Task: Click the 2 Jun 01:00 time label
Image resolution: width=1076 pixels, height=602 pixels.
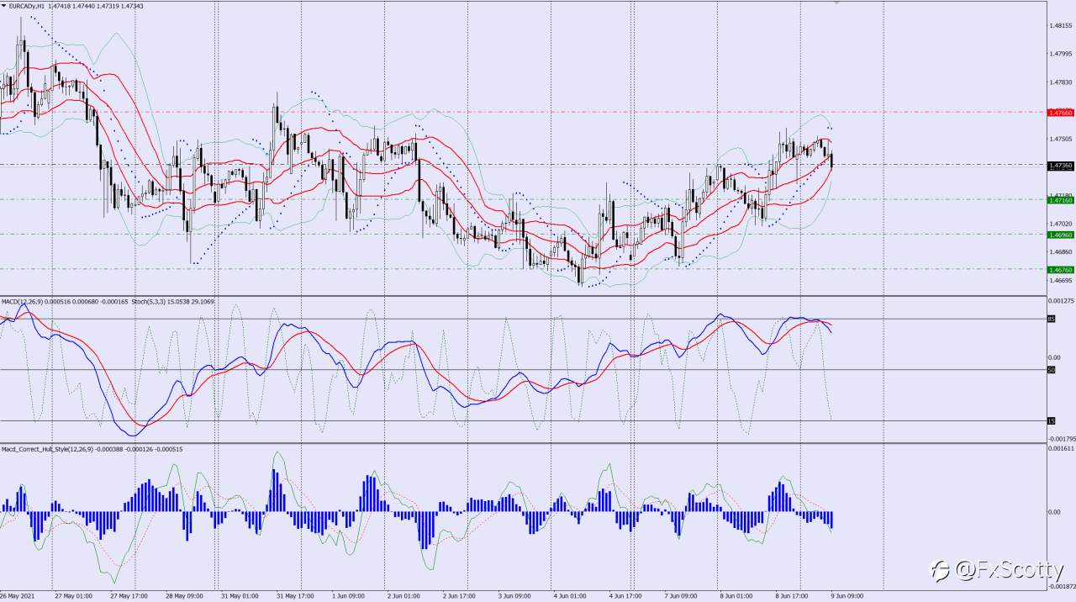Action: [x=404, y=596]
